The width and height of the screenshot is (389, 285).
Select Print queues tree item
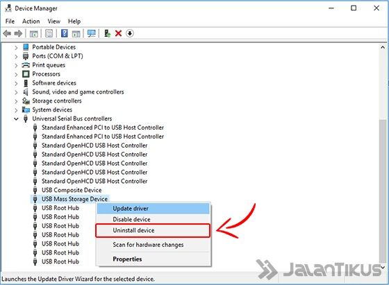click(x=49, y=65)
